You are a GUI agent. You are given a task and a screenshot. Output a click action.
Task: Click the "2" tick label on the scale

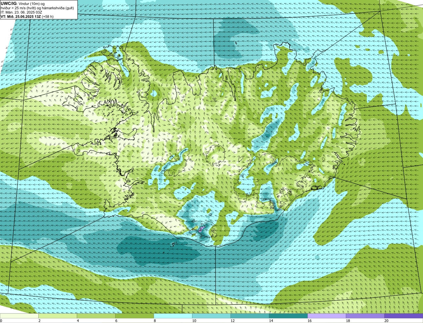(39, 321)
